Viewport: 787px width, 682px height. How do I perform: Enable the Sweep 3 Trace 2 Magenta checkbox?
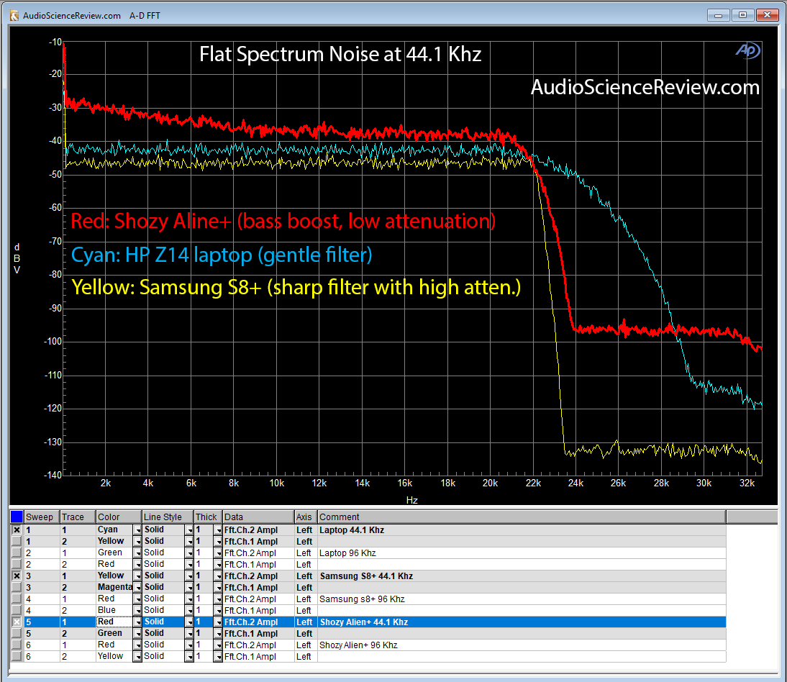[x=17, y=588]
